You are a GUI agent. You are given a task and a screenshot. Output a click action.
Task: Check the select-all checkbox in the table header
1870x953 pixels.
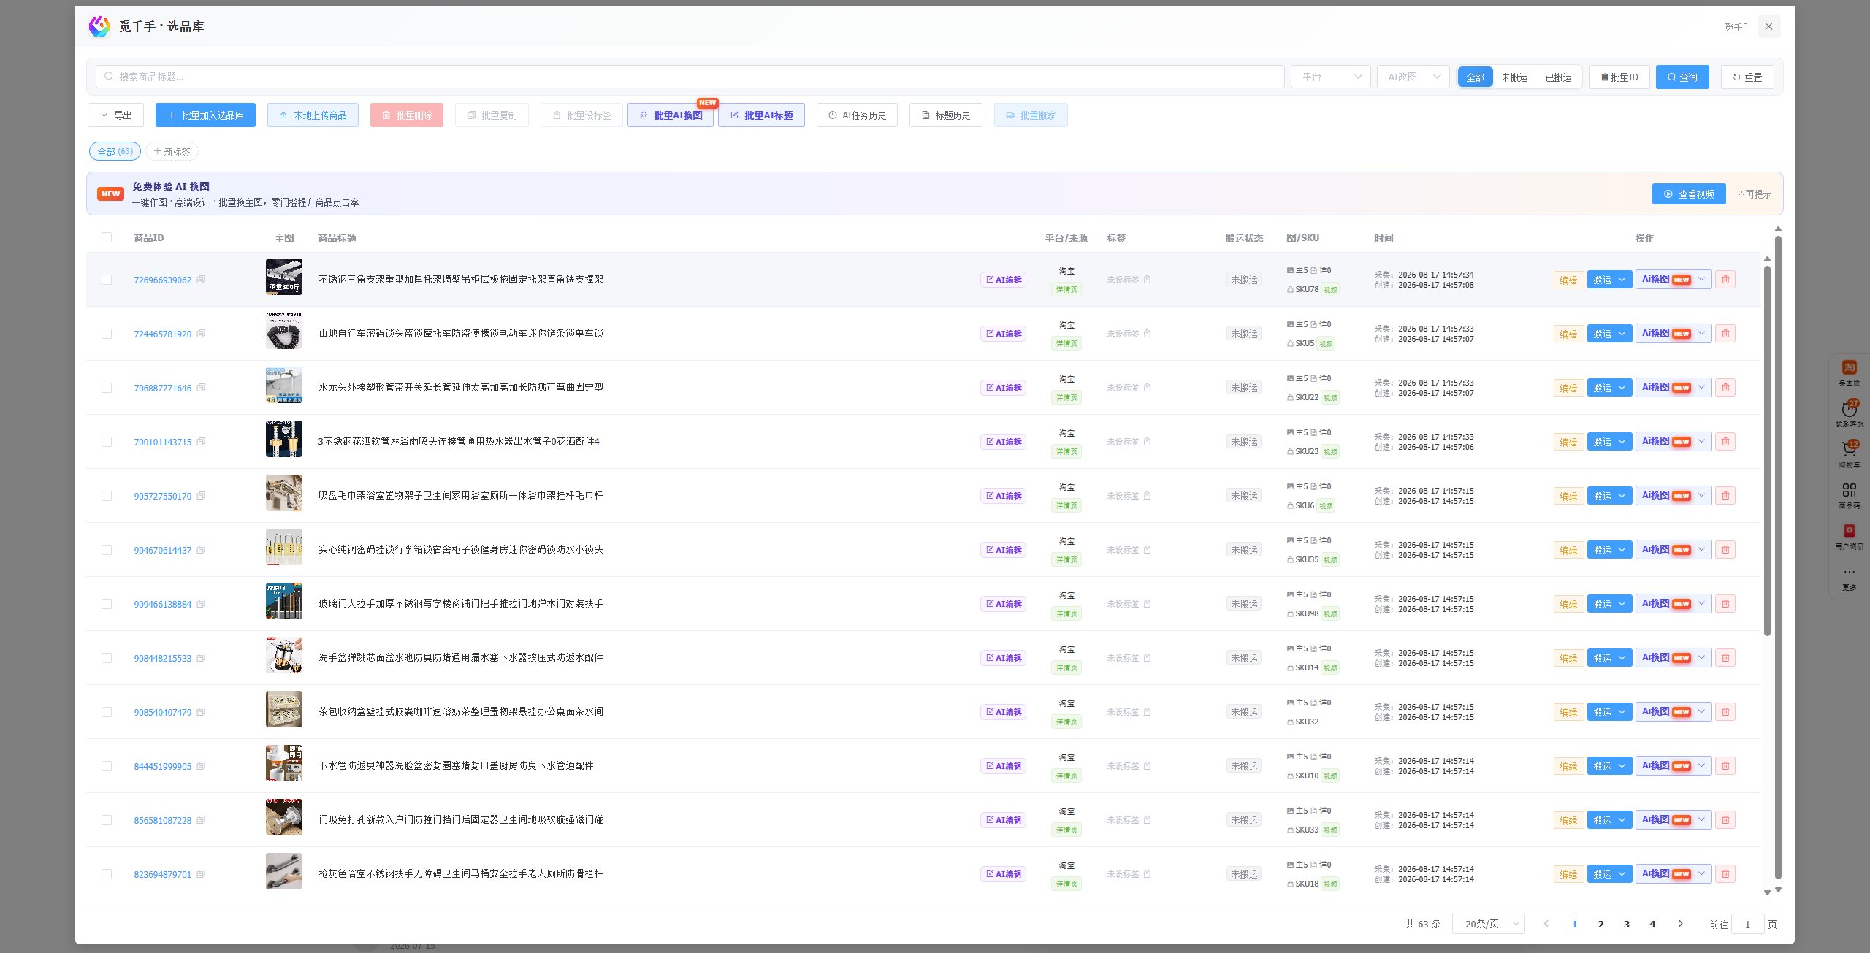pos(107,237)
